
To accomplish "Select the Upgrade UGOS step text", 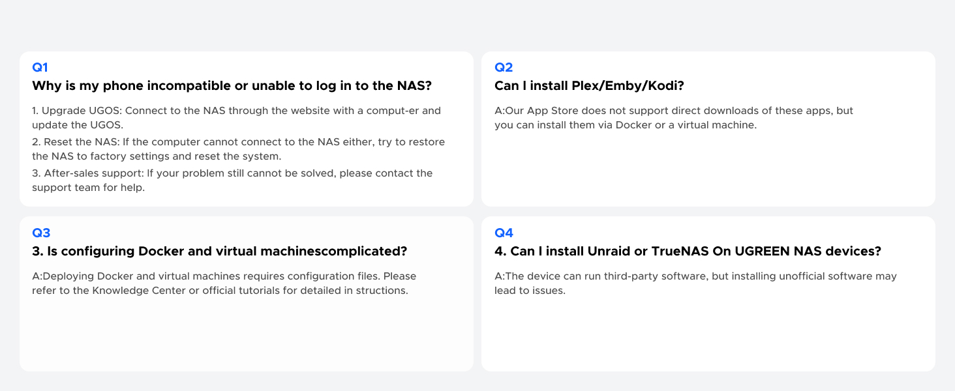I will tap(236, 117).
